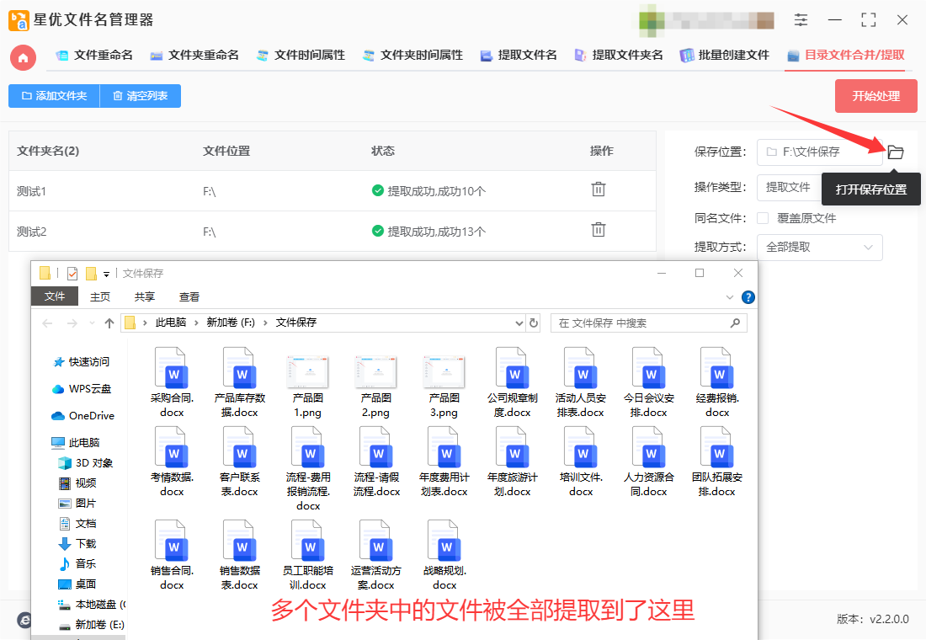Select the 战略规划.docx file
Viewport: 926px width, 640px height.
click(x=444, y=555)
